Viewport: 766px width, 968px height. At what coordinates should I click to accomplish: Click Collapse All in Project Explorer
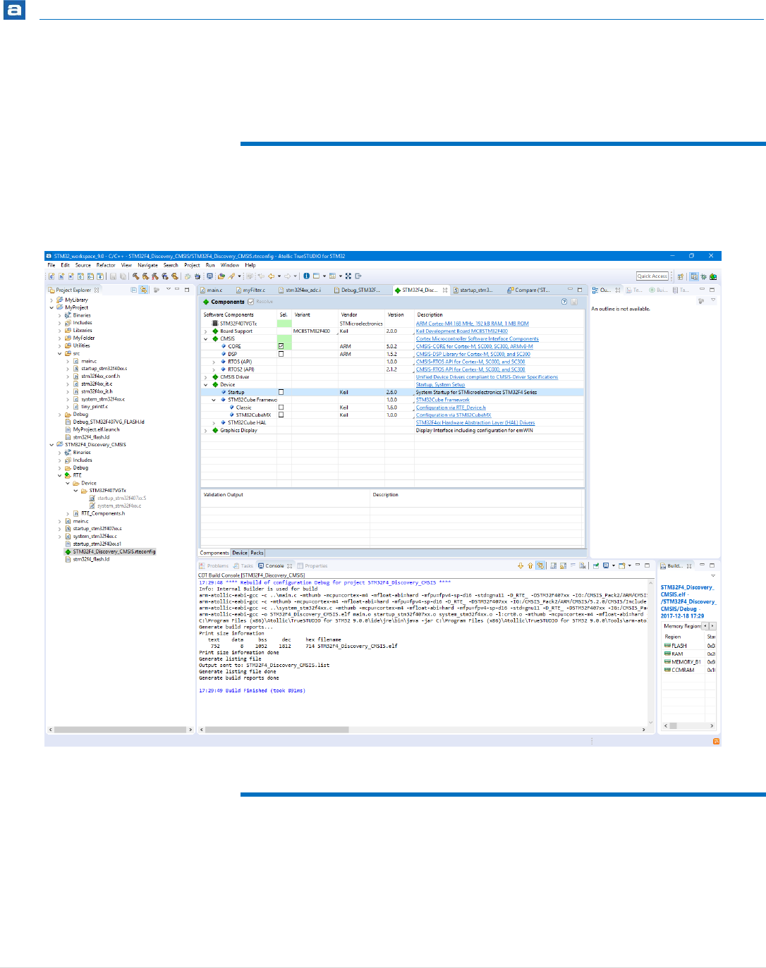tap(133, 290)
